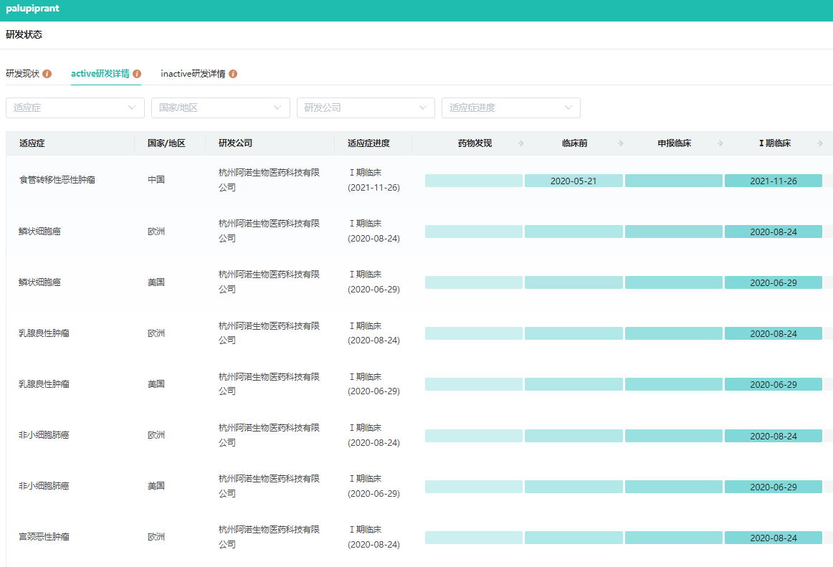Click 食管转移性恶性肿瘤 indication in first row
The height and width of the screenshot is (567, 833).
tap(57, 180)
